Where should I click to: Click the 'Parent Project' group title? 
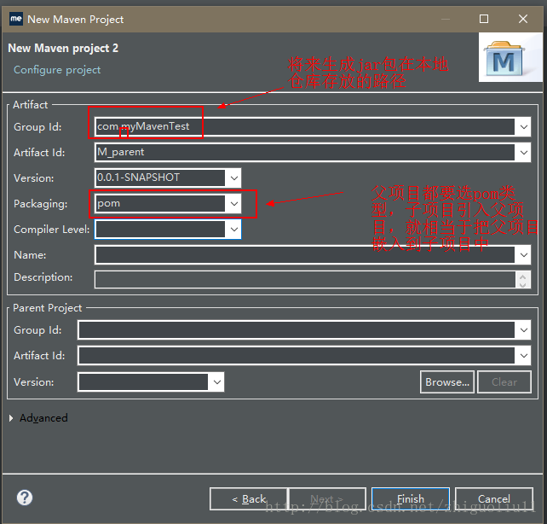pos(47,308)
